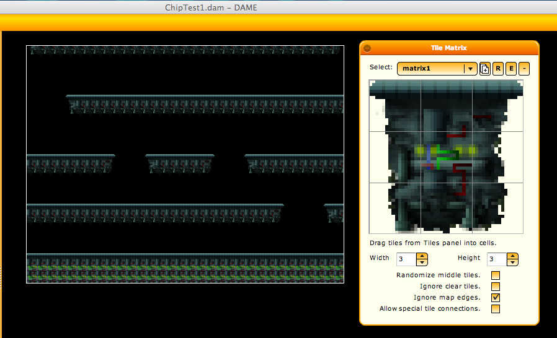Click the Tile Matrix panel title bar
This screenshot has height=338, width=557.
coord(449,48)
